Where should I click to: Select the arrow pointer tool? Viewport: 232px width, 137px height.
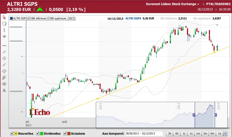(x=4, y=17)
